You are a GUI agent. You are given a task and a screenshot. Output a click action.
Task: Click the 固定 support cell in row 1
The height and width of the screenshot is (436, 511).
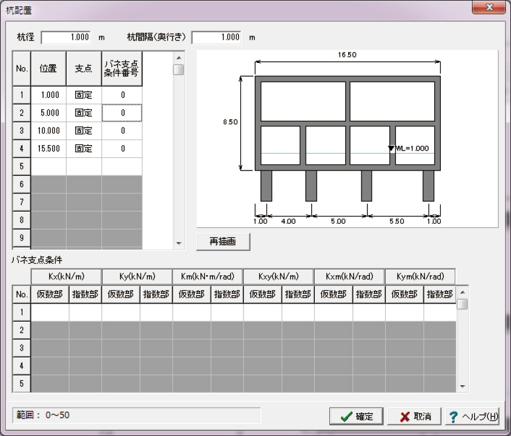84,95
